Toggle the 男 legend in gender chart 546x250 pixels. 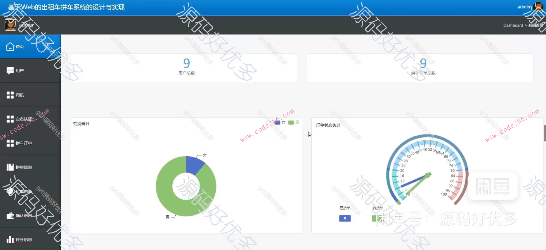[293, 122]
